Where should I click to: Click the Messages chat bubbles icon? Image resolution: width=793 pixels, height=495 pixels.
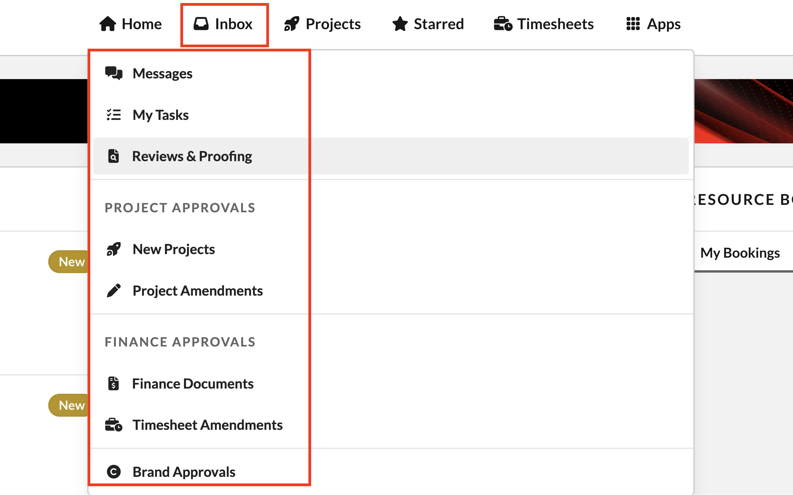coord(113,73)
